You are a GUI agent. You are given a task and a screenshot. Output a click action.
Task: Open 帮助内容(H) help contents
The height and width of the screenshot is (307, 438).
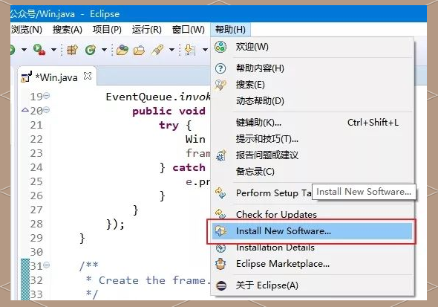coord(312,68)
